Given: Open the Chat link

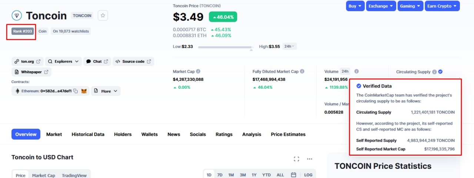Looking at the screenshot, I should [97, 62].
